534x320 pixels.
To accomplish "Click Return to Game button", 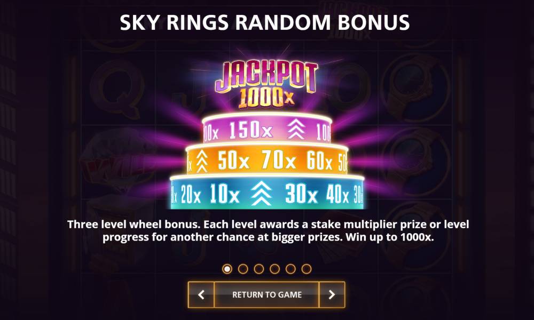I will click(266, 294).
